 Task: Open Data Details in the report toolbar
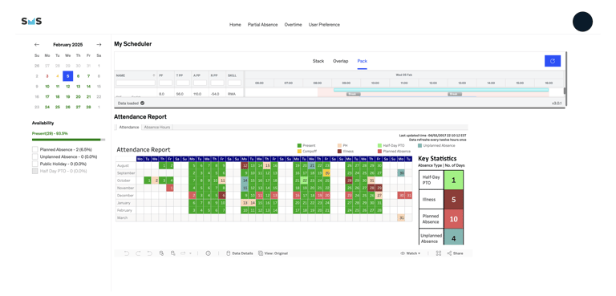pos(240,253)
